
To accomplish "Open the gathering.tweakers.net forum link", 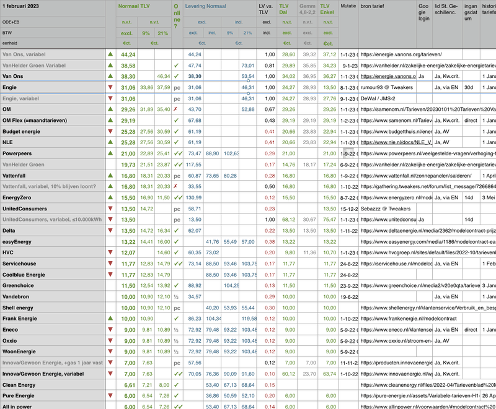I will click(428, 186).
